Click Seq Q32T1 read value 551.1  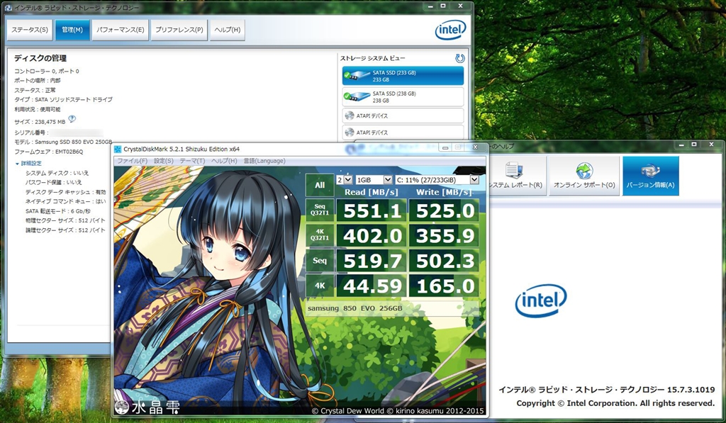point(372,210)
